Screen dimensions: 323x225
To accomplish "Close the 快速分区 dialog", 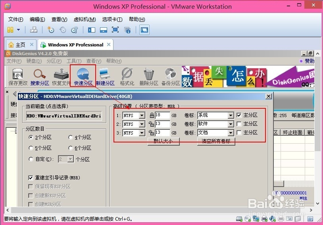I will [268, 96].
